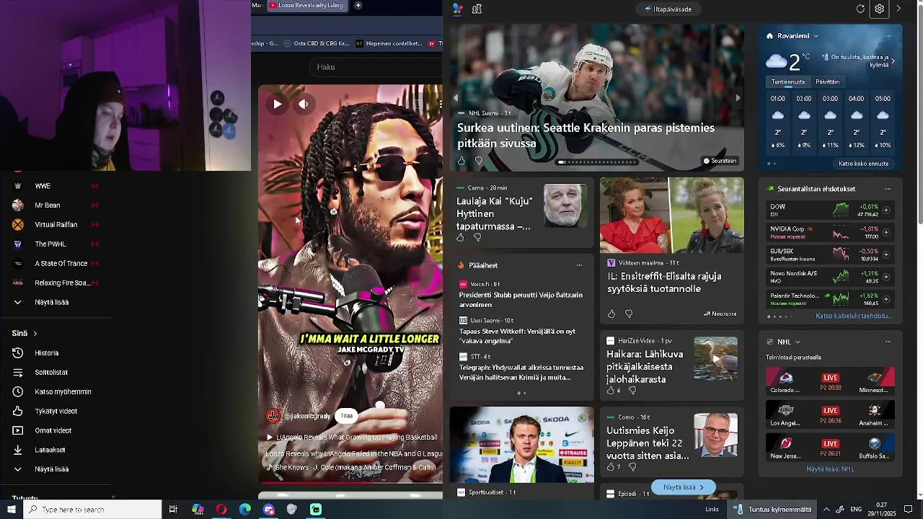Open Rovaniemi location dropdown

[792, 36]
